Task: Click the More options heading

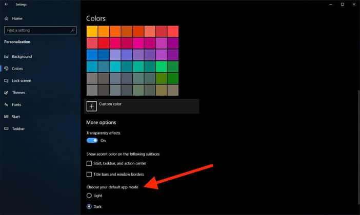Action: point(101,122)
